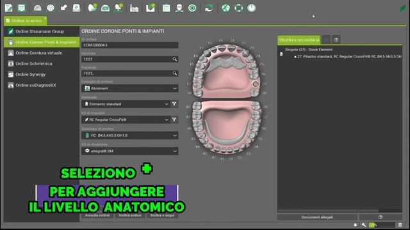Click the green progress bar in status bar
Image resolution: width=410 pixels, height=230 pixels.
coord(382,225)
